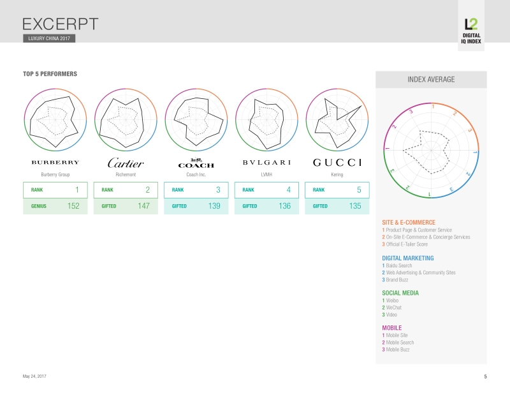Screen dimensions: 510x395
Task: Click the Luxury China 2017 label
Action: tap(49, 38)
